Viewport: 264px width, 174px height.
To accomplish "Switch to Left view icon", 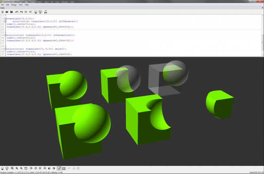I will 45,168.
